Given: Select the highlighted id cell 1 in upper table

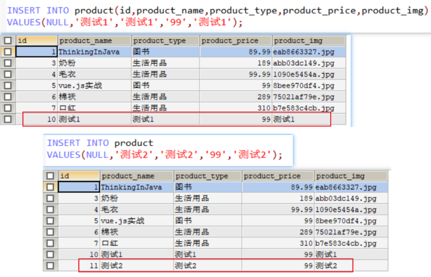Looking at the screenshot, I should (x=36, y=52).
